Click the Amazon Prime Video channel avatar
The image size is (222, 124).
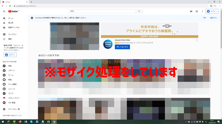coord(108,44)
